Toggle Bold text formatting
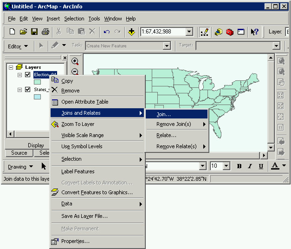This screenshot has width=291, height=249. click(x=239, y=166)
